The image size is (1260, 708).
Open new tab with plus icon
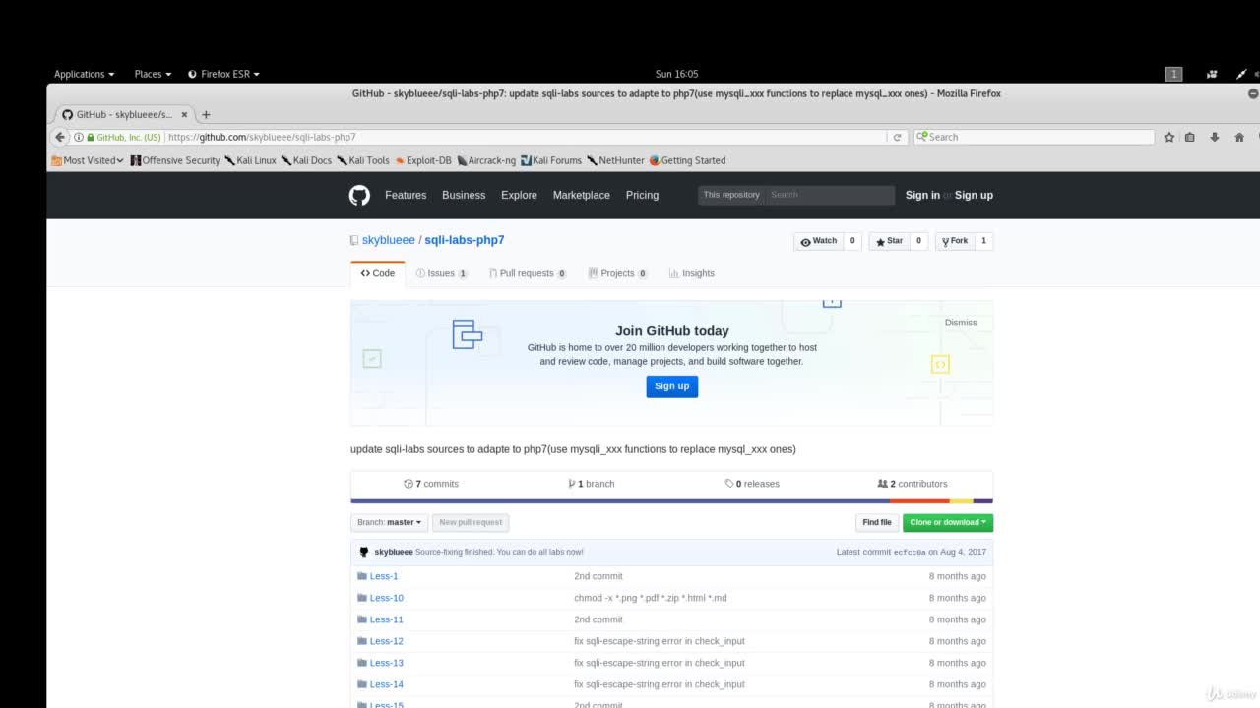pyautogui.click(x=206, y=115)
